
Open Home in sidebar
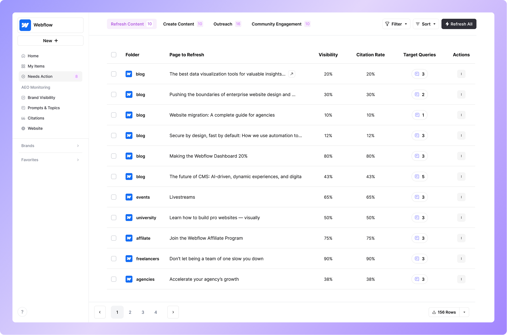pyautogui.click(x=50, y=56)
